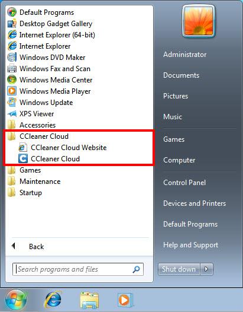Screen dimensions: 243x312
Task: Open CCleaner Cloud Website shortcut
Action: click(63, 148)
